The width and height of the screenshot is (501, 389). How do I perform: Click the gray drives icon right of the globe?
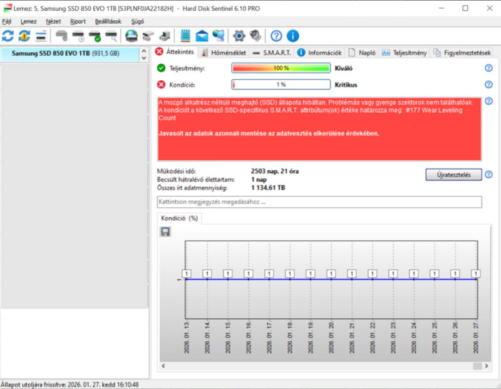148,36
